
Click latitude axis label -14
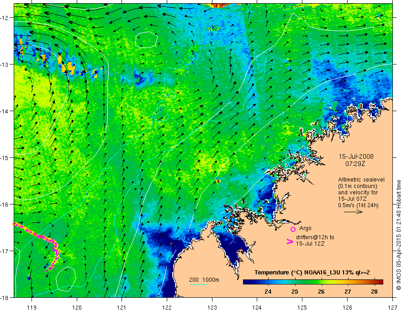[5, 111]
